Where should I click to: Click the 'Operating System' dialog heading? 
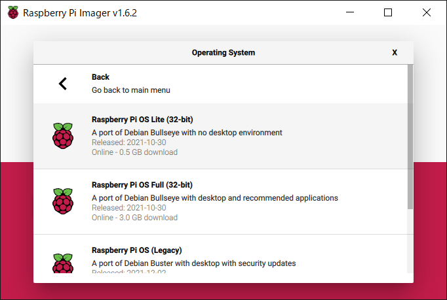coord(223,52)
